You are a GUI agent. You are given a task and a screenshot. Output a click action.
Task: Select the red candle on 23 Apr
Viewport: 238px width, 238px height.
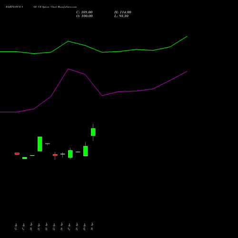[55, 155]
